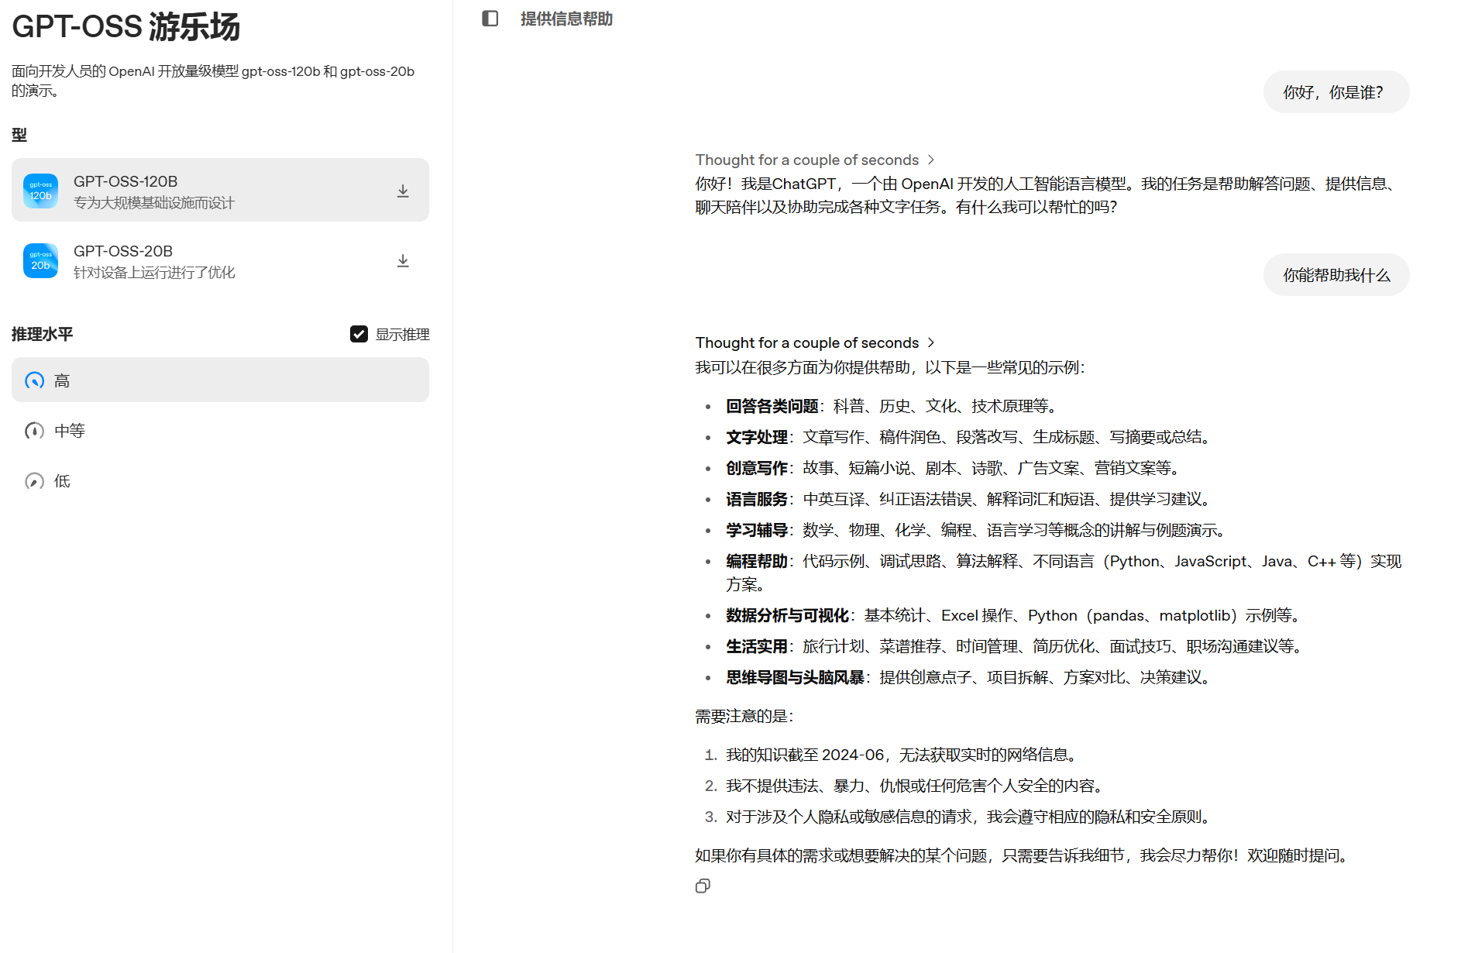
Task: Expand second 'Thought for a couple of seconds'
Action: 815,342
